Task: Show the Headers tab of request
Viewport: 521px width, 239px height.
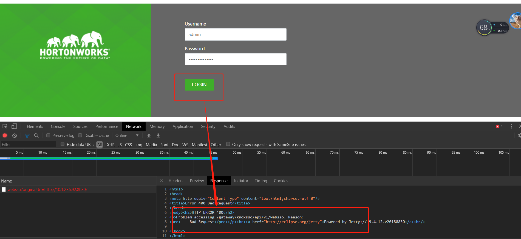Action: [176, 181]
